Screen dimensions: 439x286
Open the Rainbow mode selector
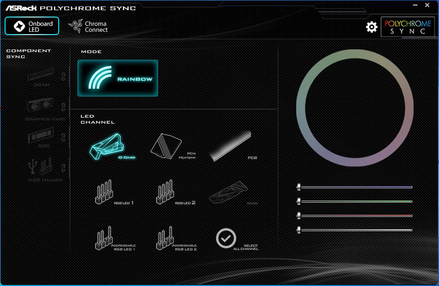click(x=117, y=78)
